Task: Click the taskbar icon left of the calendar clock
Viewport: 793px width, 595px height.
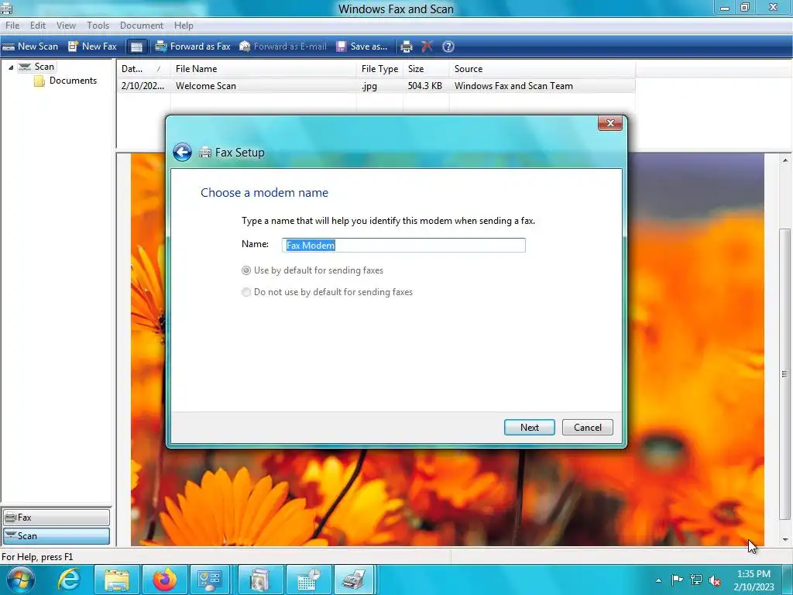Action: (260, 580)
